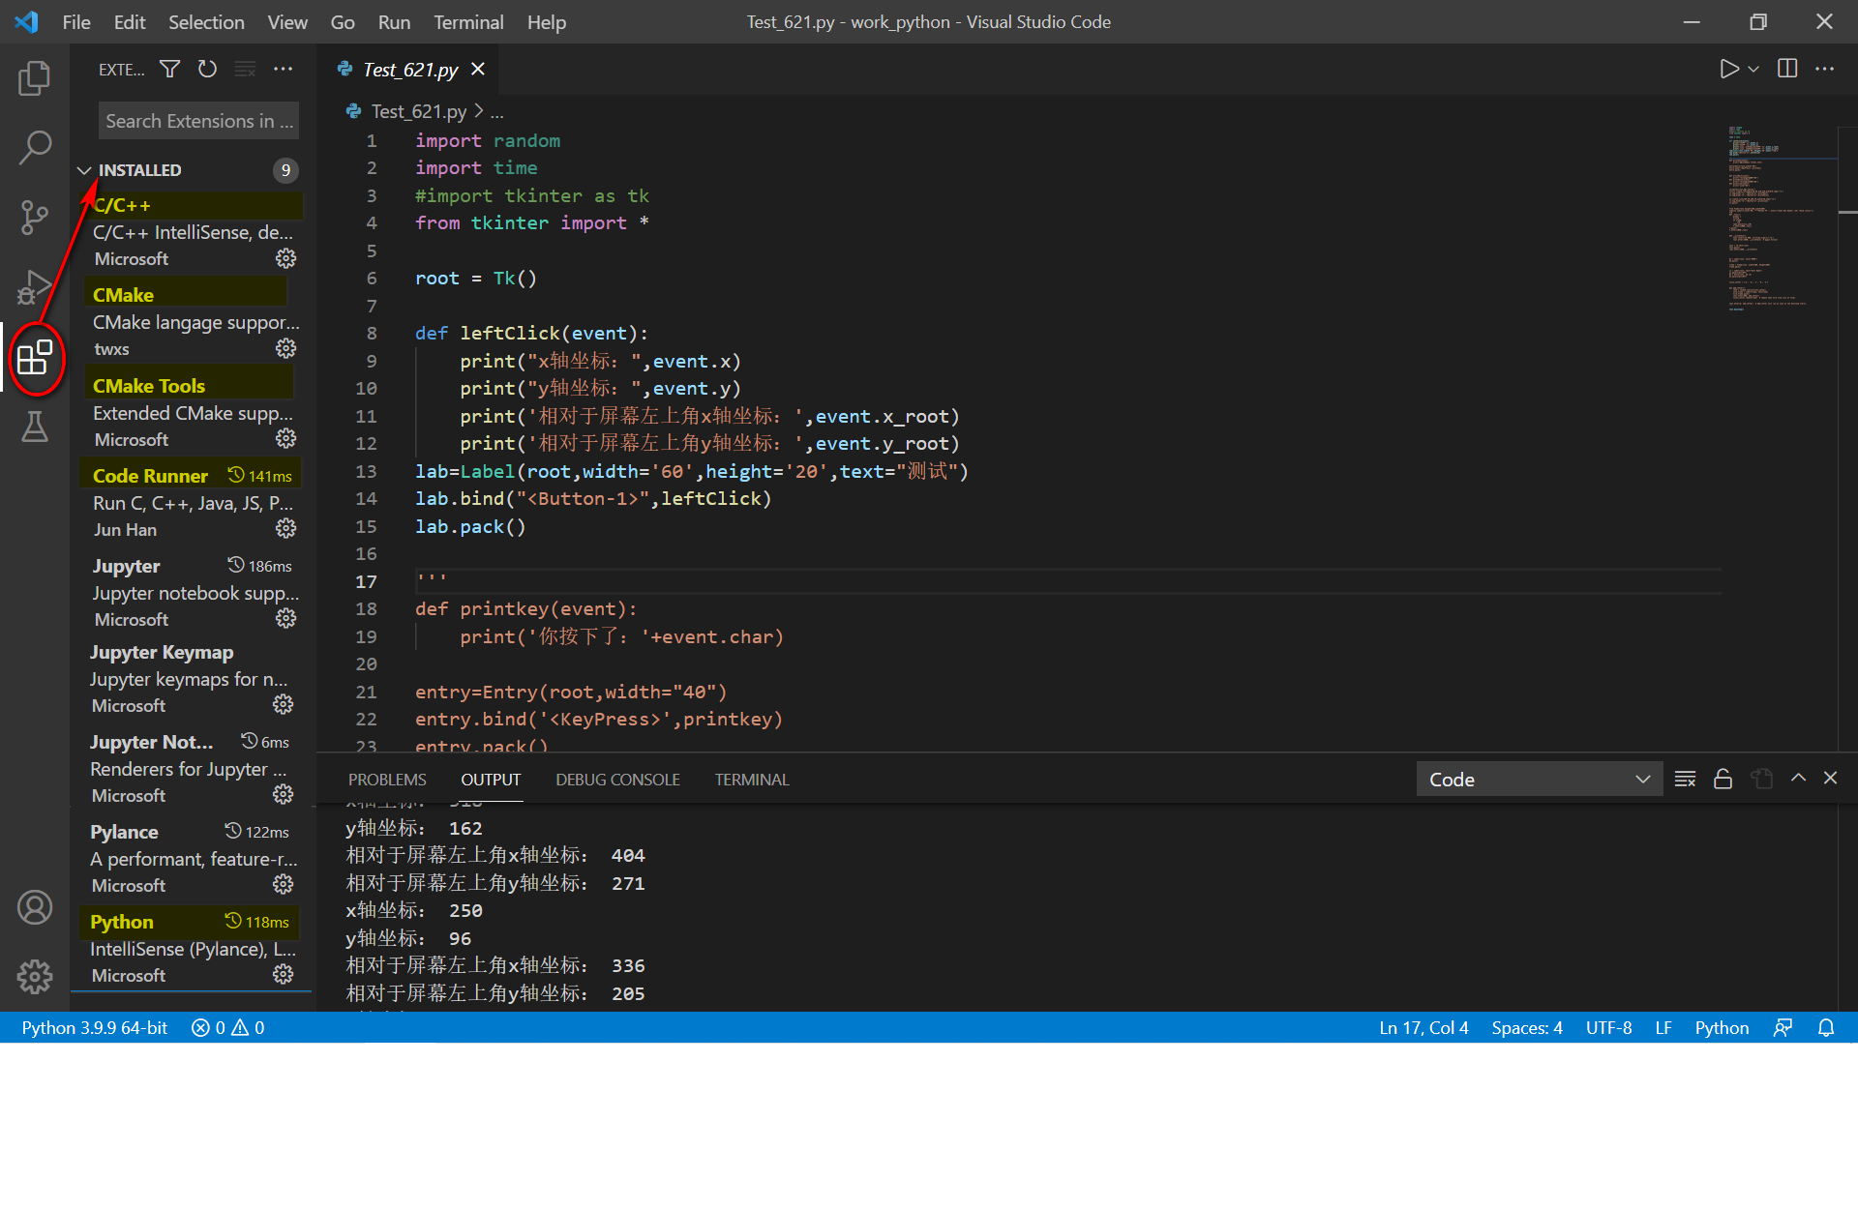The image size is (1858, 1209).
Task: Run the Test_621.py file with the play icon
Action: (1730, 69)
